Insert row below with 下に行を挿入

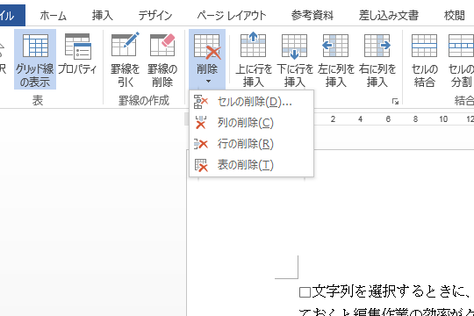294,60
